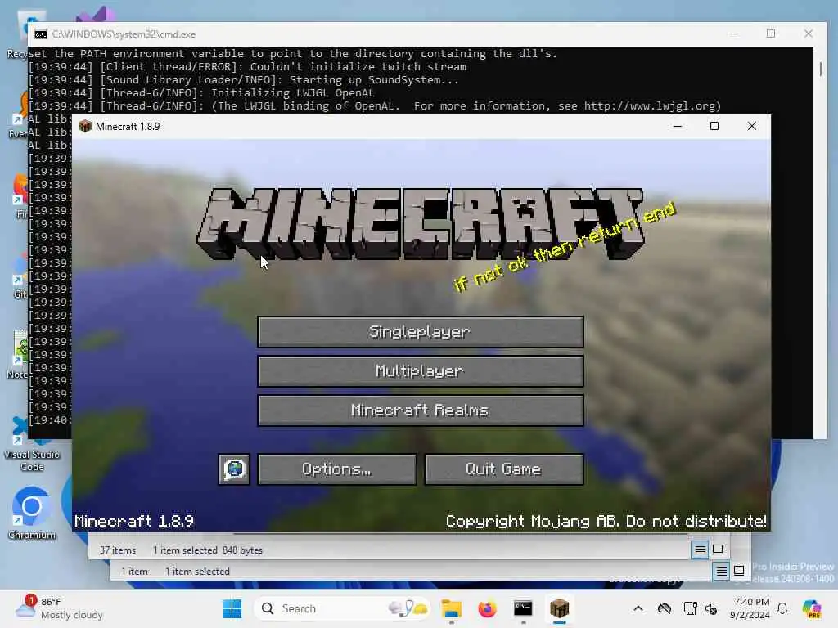Click the Minecraft taskbar icon

(x=559, y=608)
